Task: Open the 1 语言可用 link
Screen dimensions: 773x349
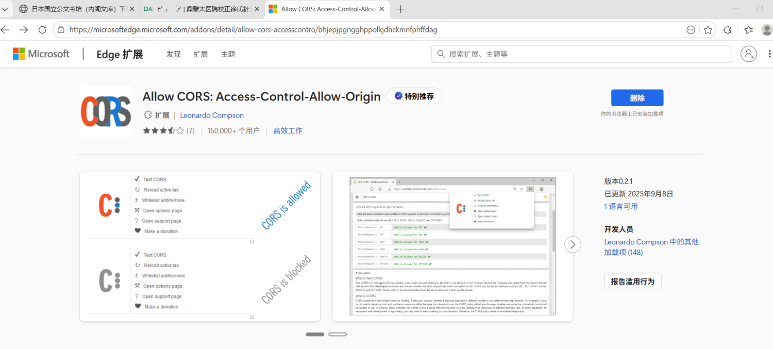Action: click(x=621, y=206)
